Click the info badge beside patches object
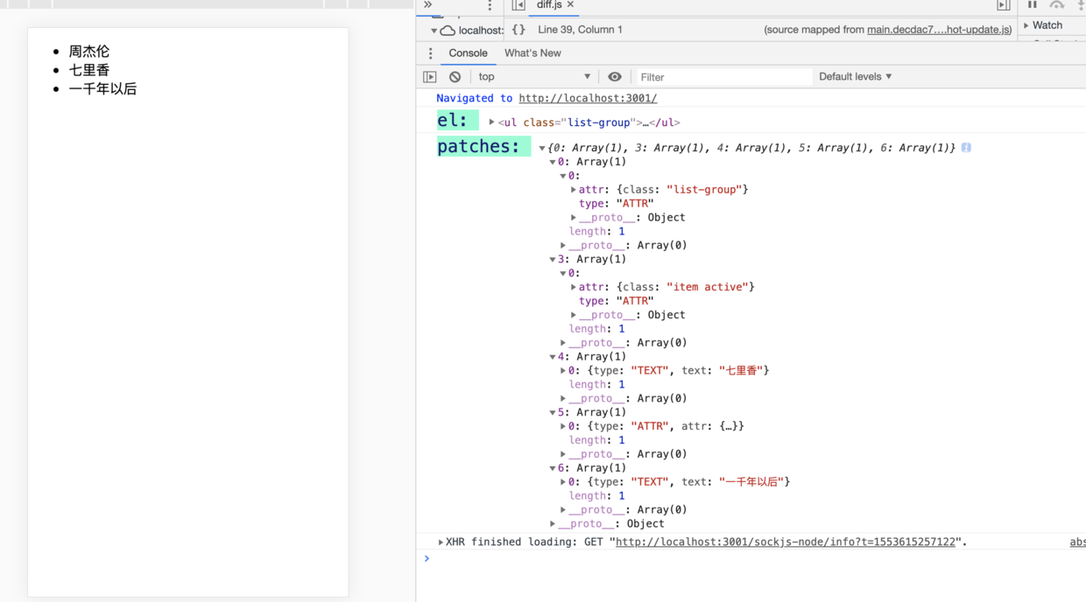This screenshot has width=1086, height=602. (x=966, y=148)
